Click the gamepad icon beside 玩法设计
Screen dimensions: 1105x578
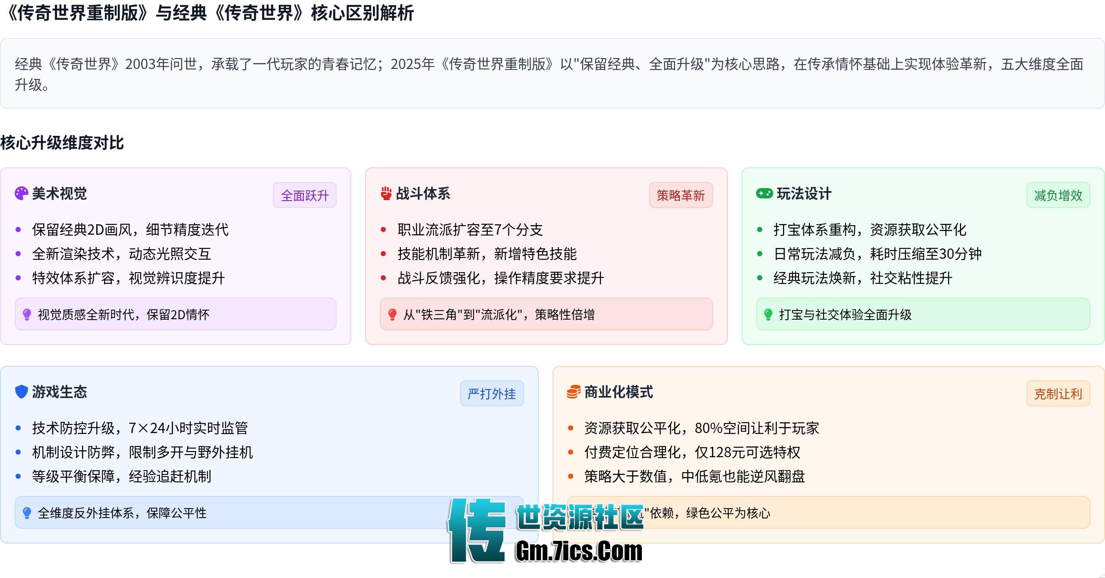point(764,194)
